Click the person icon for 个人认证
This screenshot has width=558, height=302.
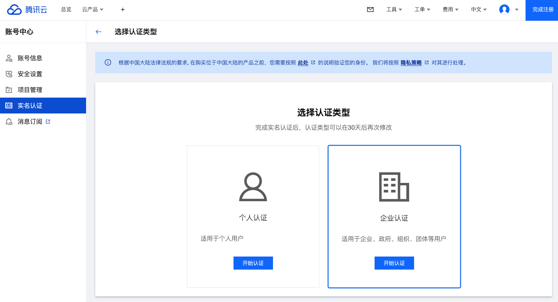click(253, 187)
